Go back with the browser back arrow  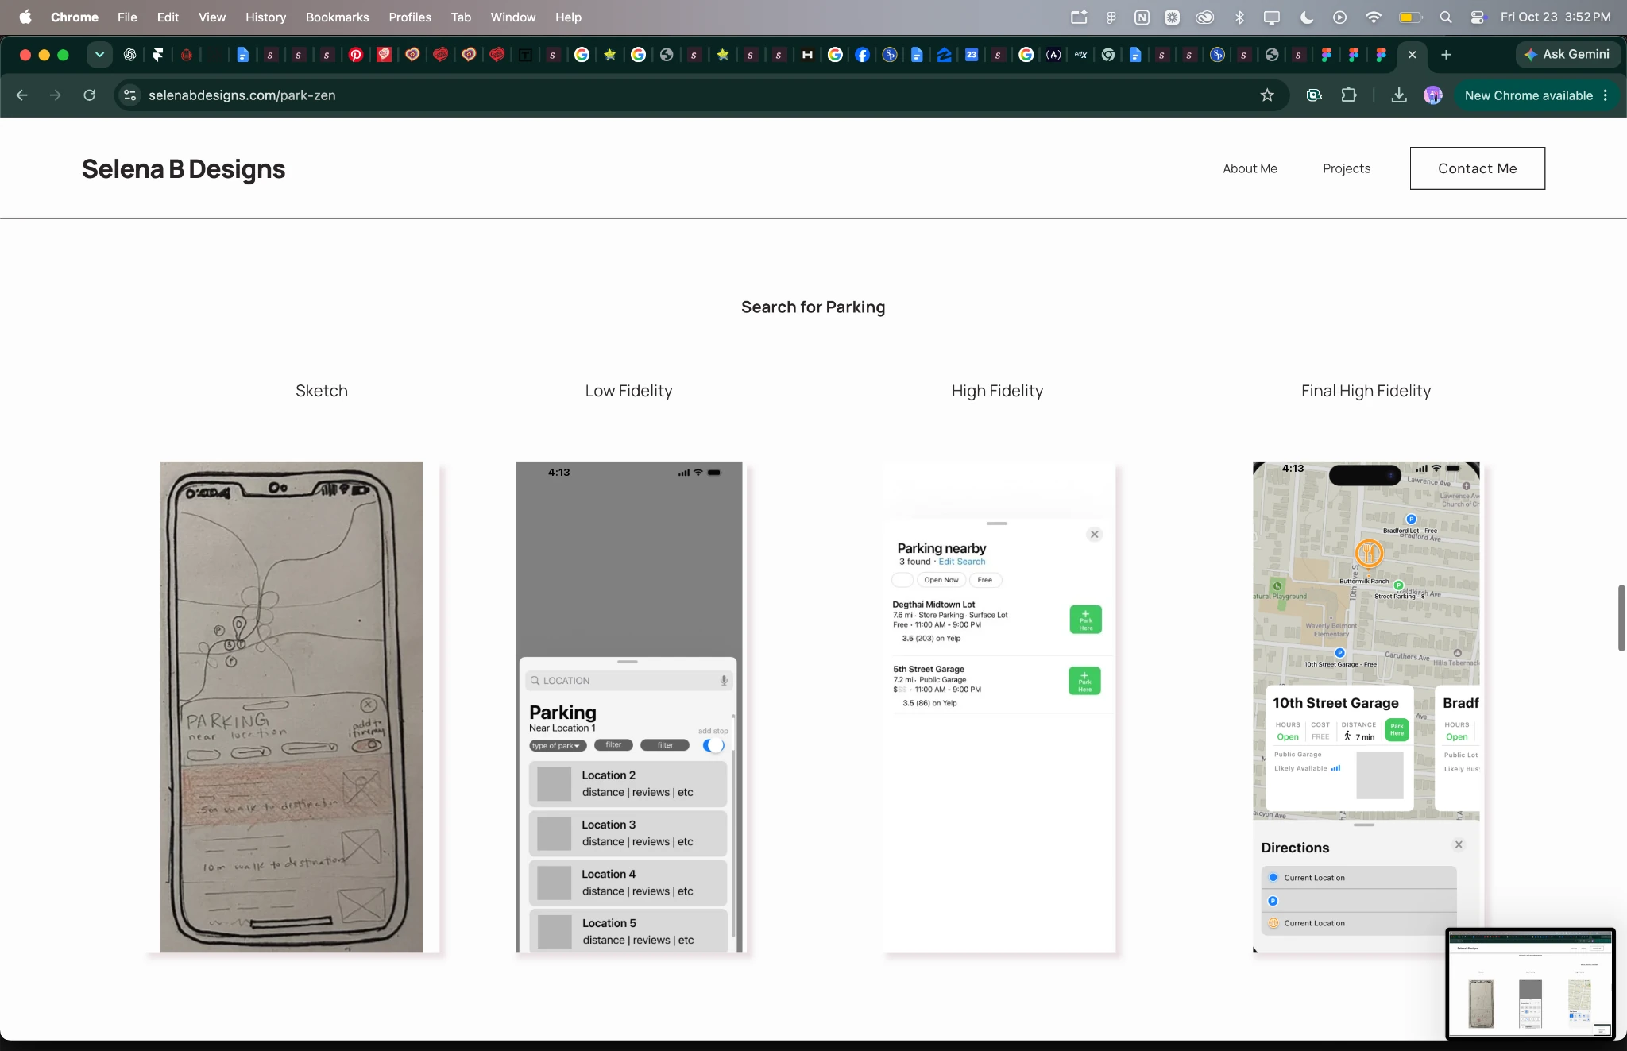pyautogui.click(x=22, y=95)
